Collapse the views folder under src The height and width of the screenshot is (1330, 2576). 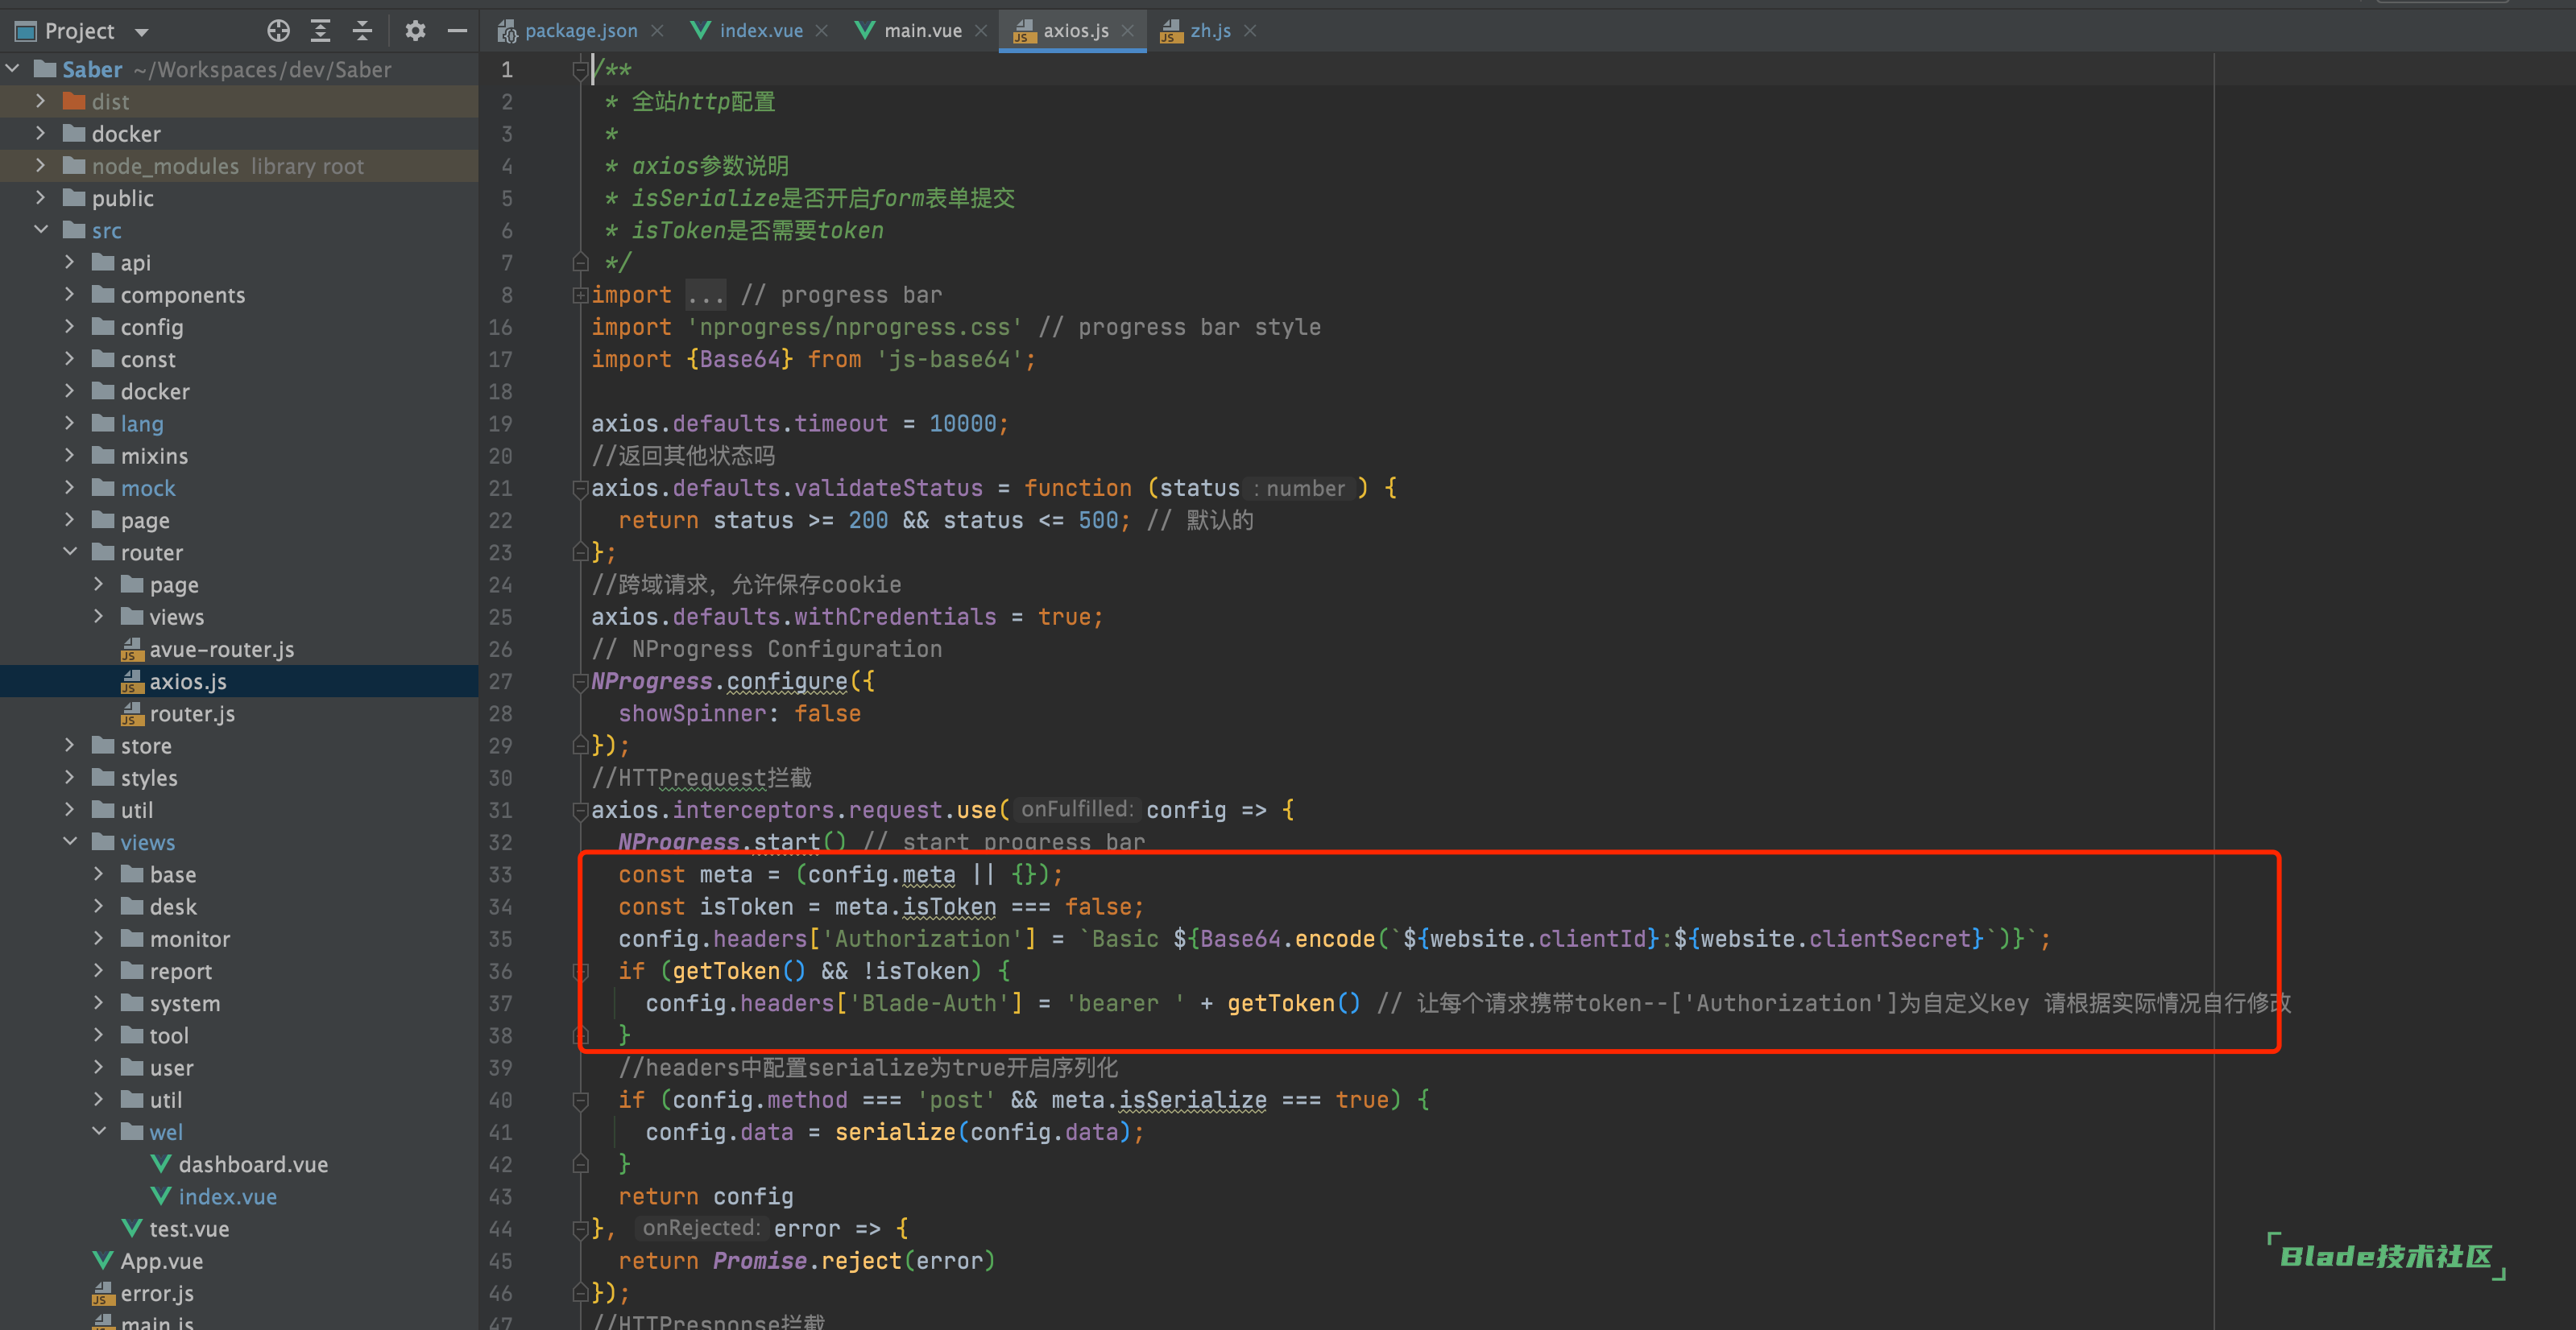click(70, 841)
